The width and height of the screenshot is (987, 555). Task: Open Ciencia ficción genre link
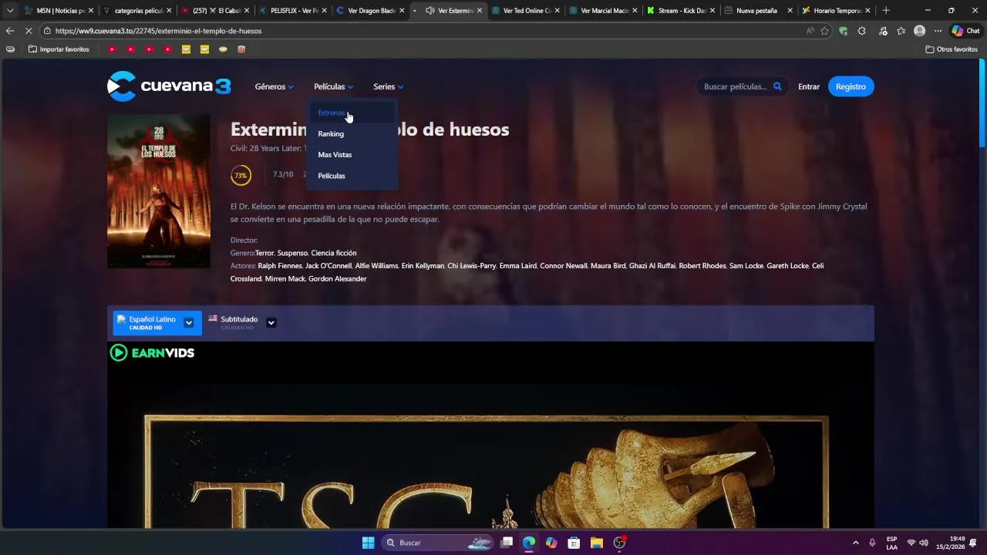click(x=334, y=253)
